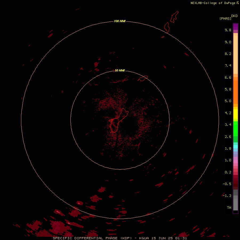Click the 3.4 value on color scale
The width and height of the screenshot is (240, 240).
tap(228, 125)
